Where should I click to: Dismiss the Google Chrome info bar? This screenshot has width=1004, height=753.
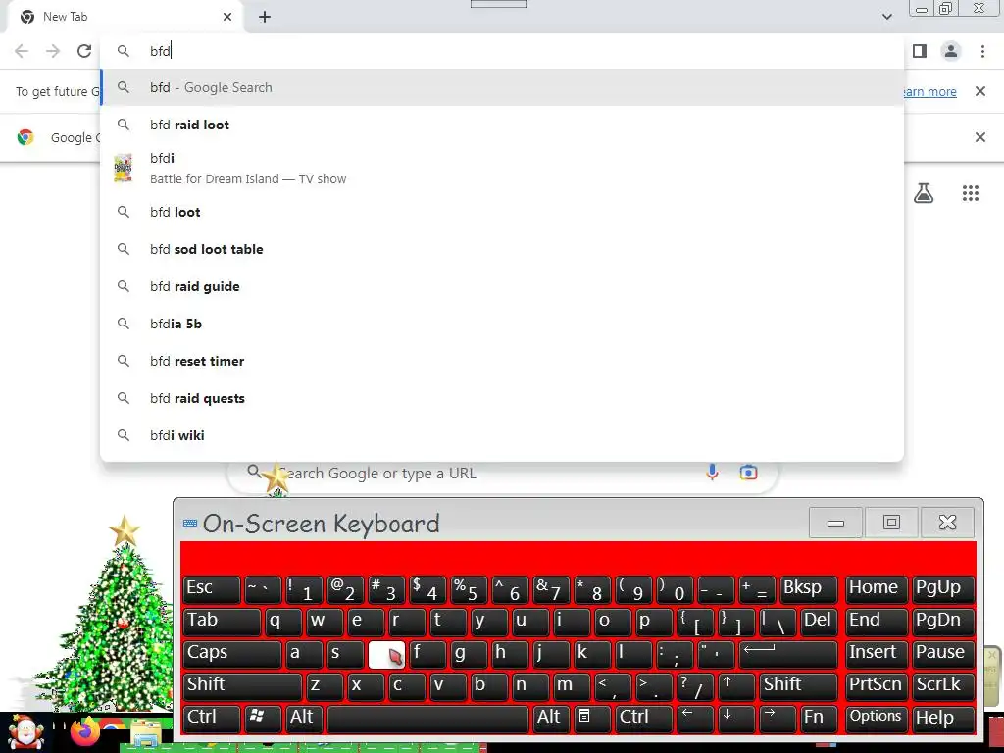coord(979,137)
